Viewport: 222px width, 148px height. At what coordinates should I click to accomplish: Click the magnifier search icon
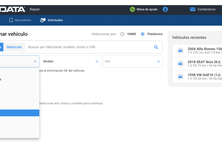click(156, 47)
